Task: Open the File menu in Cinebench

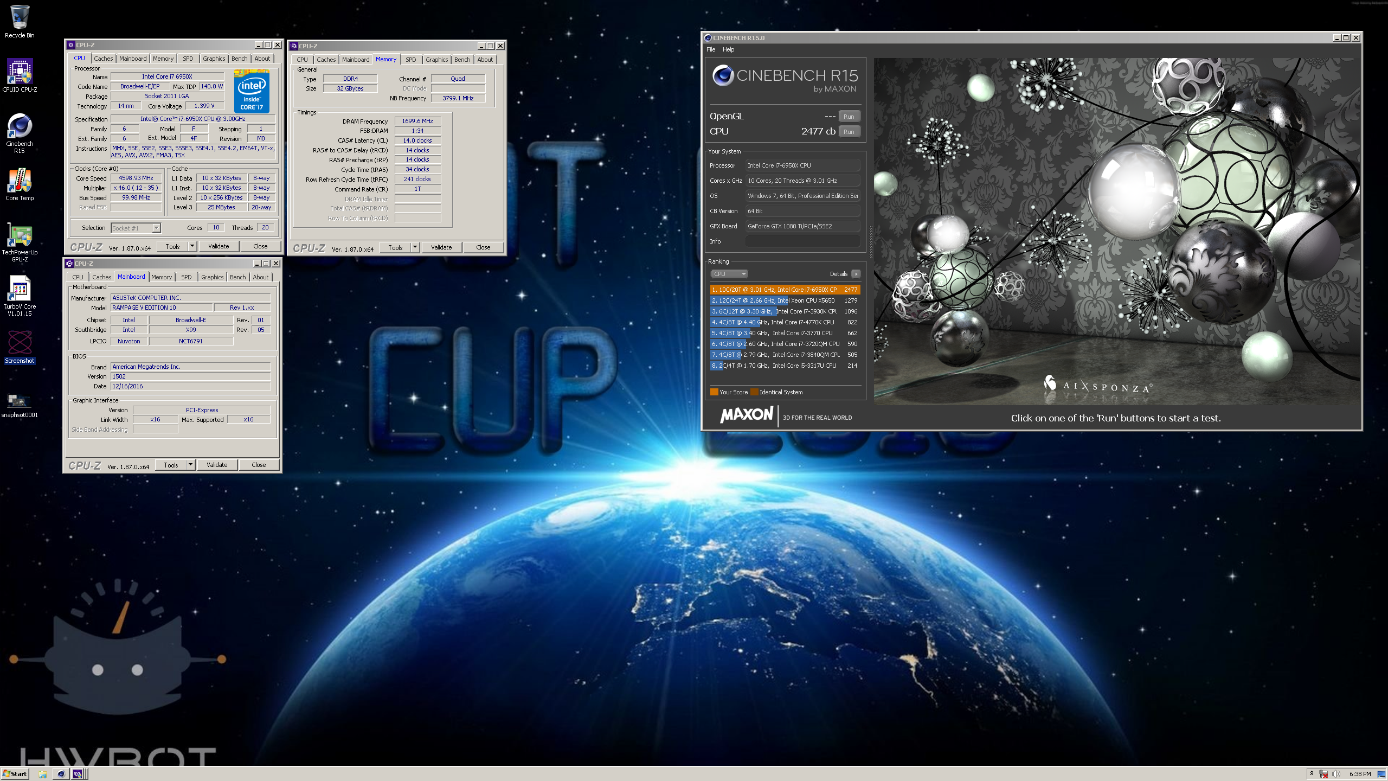Action: coord(711,49)
